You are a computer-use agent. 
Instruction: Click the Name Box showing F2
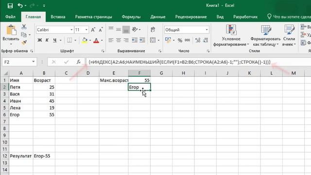point(19,62)
